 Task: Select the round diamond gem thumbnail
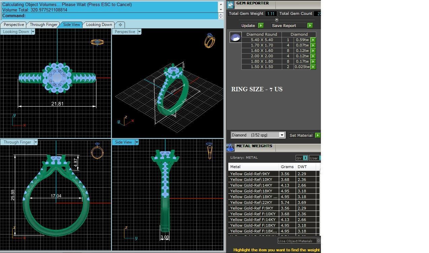coord(235,37)
